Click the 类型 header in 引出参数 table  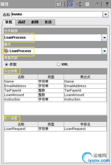[51, 77]
